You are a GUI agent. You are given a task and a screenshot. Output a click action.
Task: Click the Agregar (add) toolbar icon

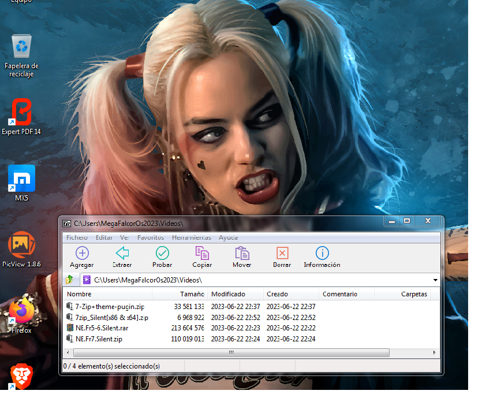point(82,253)
